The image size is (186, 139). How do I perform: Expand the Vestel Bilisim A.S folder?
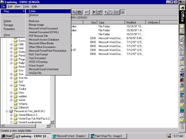point(11,115)
